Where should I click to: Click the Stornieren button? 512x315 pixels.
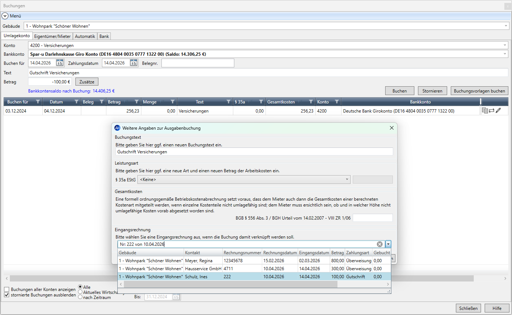pos(432,91)
